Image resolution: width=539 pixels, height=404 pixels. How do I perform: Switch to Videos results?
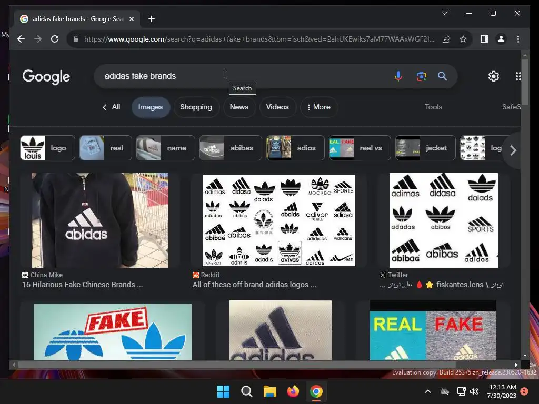click(x=277, y=107)
